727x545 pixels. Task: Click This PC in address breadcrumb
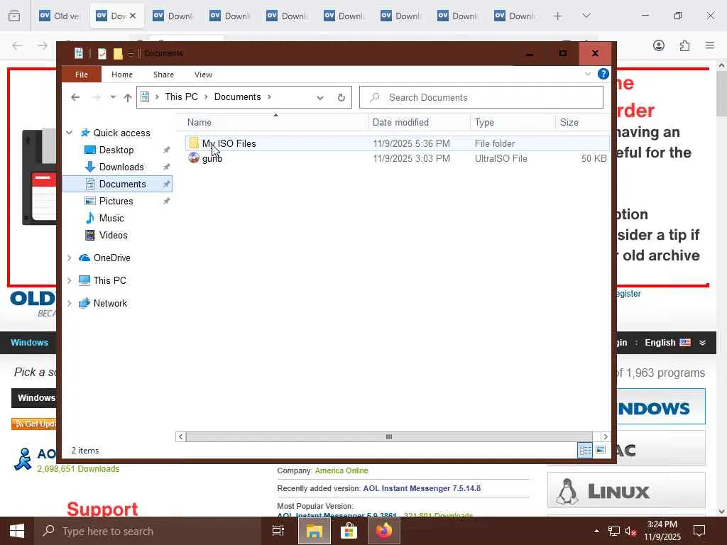tap(181, 97)
